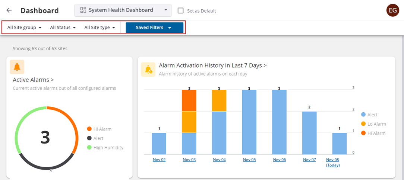This screenshot has height=180, width=404.
Task: Expand the All Status filter
Action: click(63, 28)
